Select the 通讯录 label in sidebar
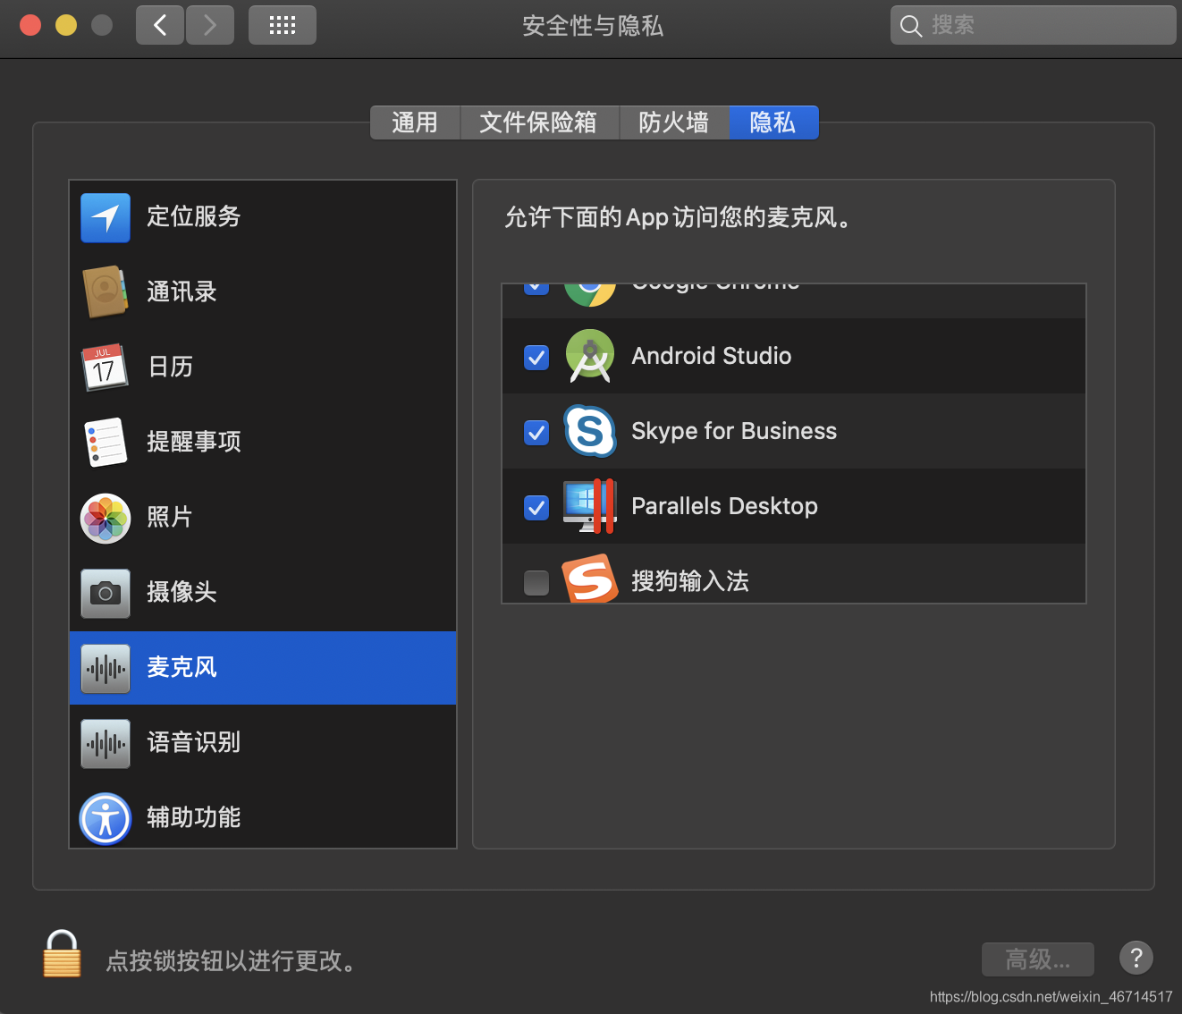The image size is (1182, 1014). tap(182, 292)
